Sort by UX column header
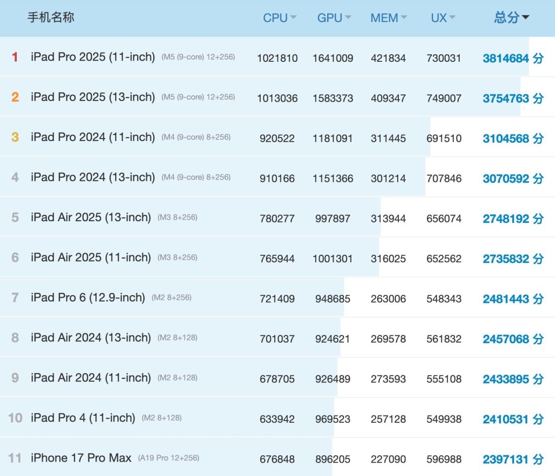The width and height of the screenshot is (555, 476). click(x=443, y=18)
